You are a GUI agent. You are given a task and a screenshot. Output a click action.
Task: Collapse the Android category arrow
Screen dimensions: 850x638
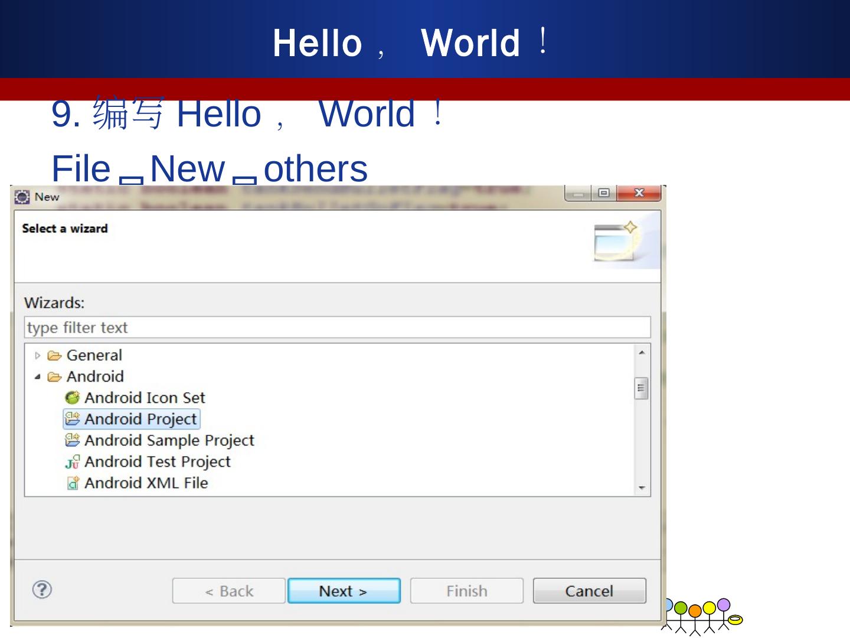[38, 377]
